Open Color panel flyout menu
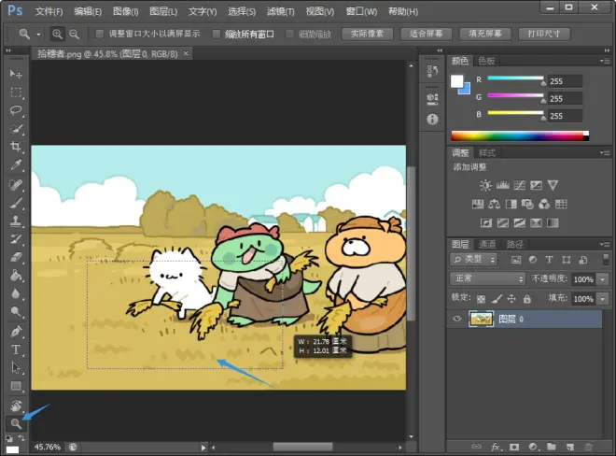The width and height of the screenshot is (616, 456). (605, 61)
